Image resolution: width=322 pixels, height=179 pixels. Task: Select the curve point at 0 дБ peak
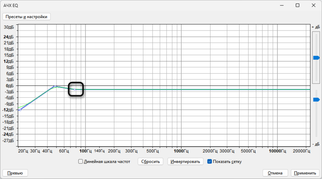pos(55,86)
